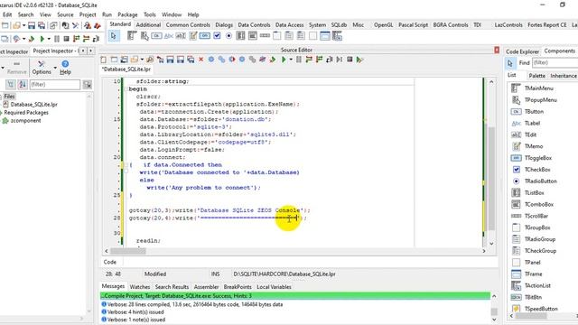This screenshot has width=578, height=325.
Task: Click the Project Inspector filter field
Action: (x=54, y=84)
